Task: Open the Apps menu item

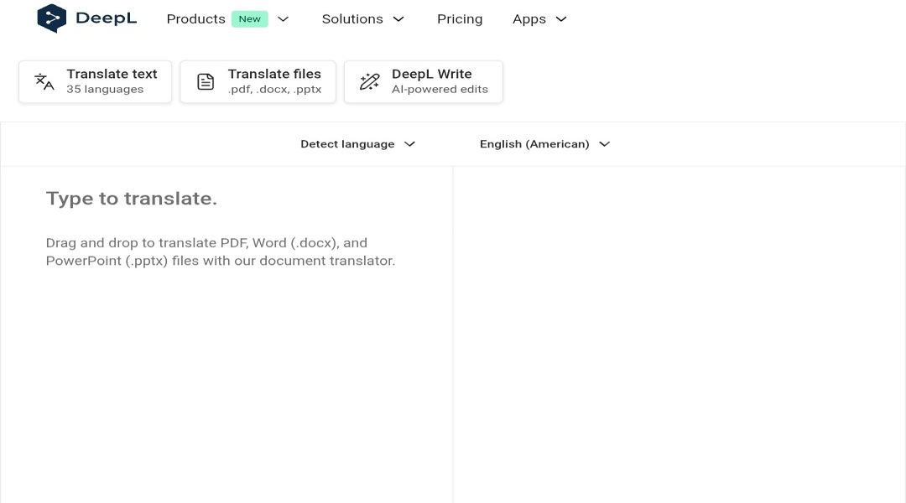Action: [x=529, y=18]
